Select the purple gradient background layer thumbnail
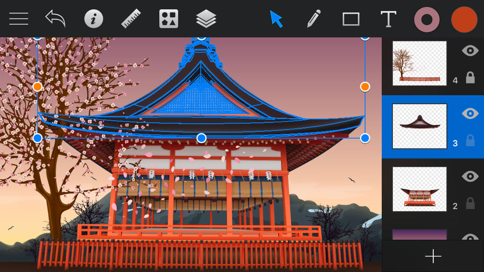This screenshot has height=272, width=484. (x=420, y=234)
